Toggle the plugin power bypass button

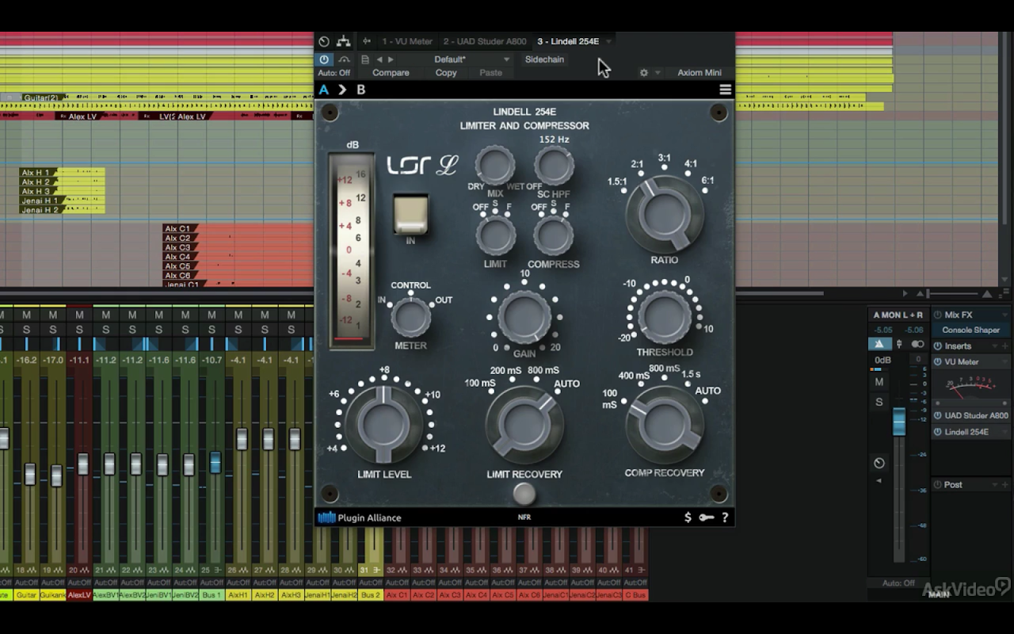pos(324,59)
